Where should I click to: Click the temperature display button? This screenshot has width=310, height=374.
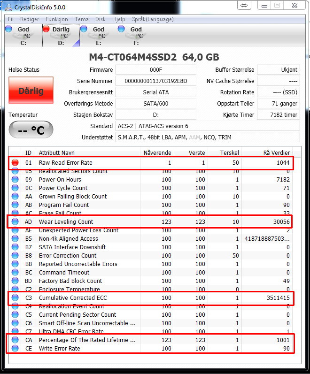tap(31, 130)
